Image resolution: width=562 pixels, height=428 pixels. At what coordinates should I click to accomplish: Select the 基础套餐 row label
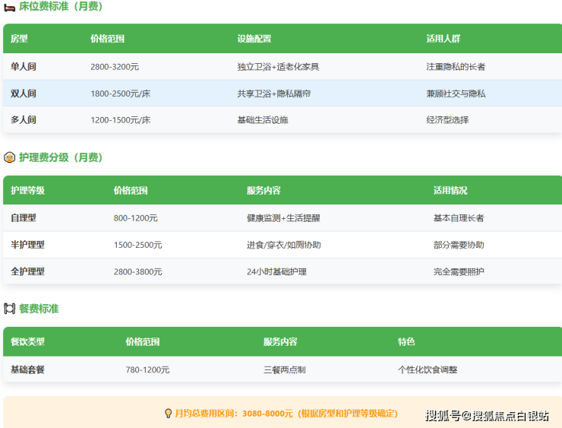pyautogui.click(x=27, y=369)
